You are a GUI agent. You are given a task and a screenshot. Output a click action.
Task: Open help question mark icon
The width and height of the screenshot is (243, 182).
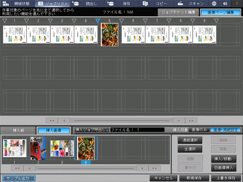point(237,3)
